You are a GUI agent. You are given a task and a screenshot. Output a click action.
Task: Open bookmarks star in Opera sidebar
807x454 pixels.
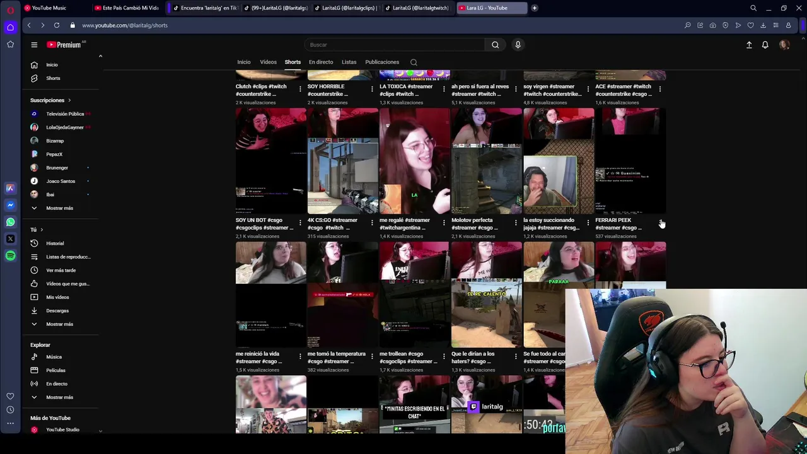tap(10, 44)
